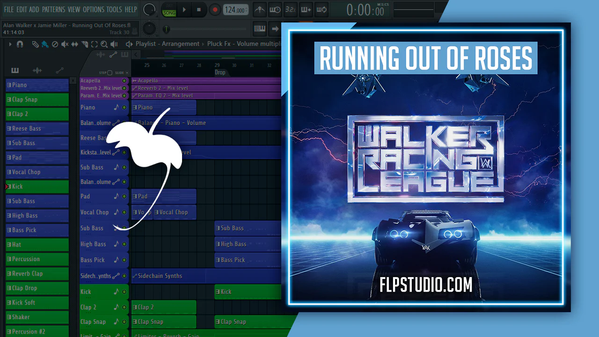Click the speaker icon before Playlist title
This screenshot has height=337, width=599.
(130, 44)
